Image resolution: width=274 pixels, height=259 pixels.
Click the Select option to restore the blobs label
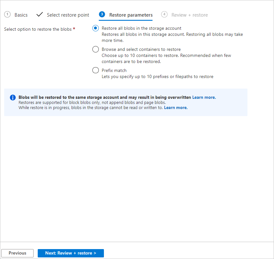(40, 29)
